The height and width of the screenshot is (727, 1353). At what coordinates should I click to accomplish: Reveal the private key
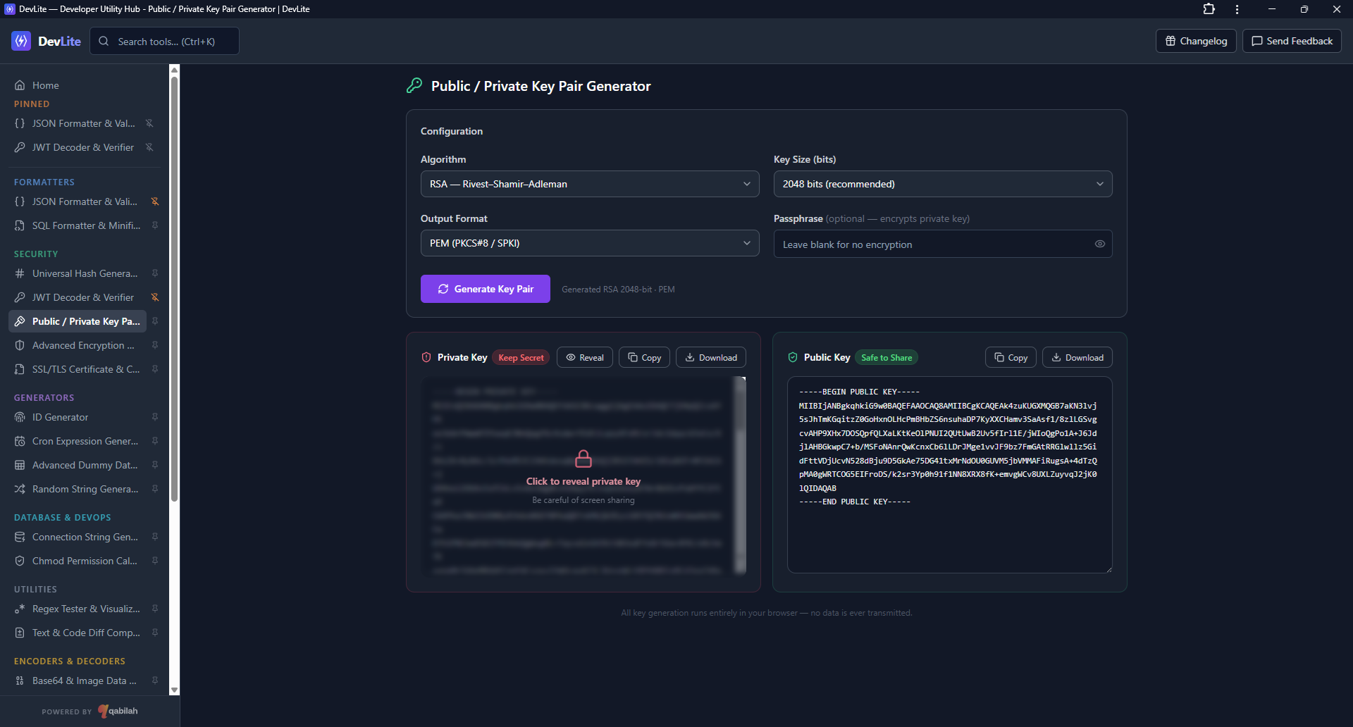[585, 357]
